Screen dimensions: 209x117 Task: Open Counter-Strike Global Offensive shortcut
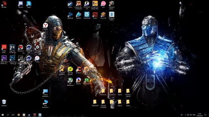coord(95,5)
